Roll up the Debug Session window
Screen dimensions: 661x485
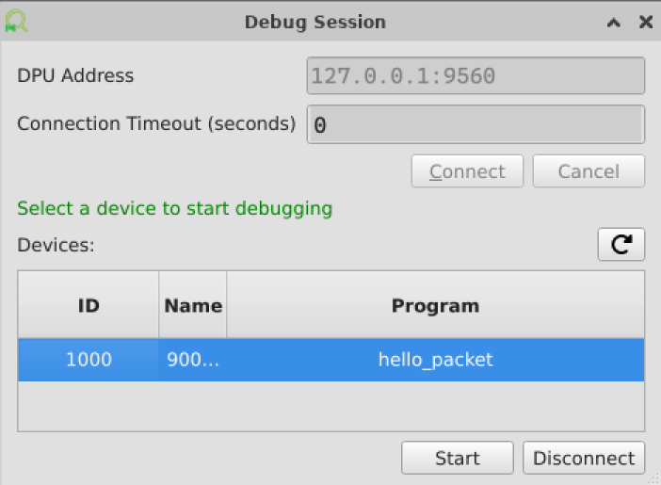[x=614, y=22]
